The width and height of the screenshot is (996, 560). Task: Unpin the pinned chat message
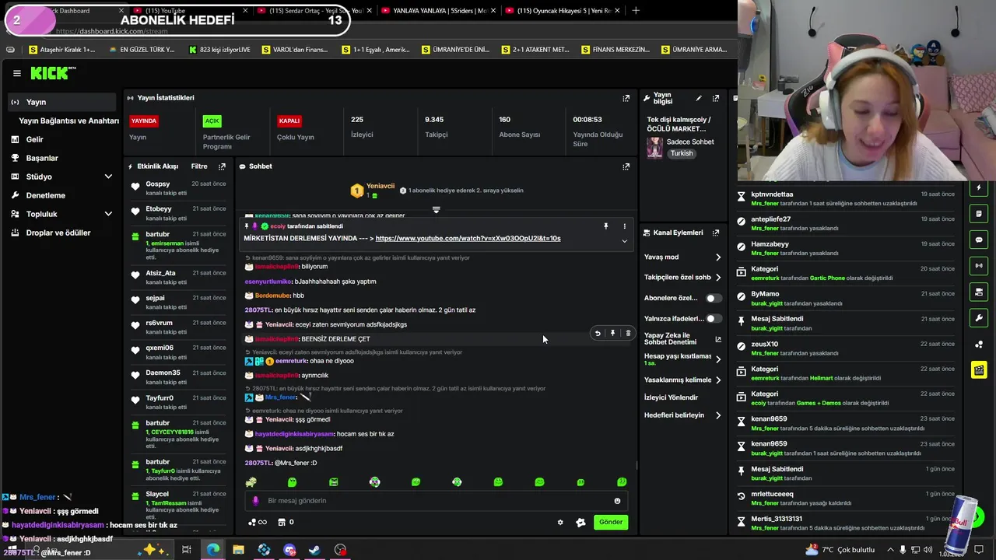coord(605,226)
